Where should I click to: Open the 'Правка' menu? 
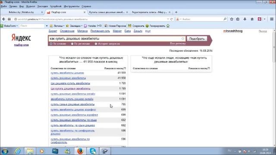(x=13, y=6)
